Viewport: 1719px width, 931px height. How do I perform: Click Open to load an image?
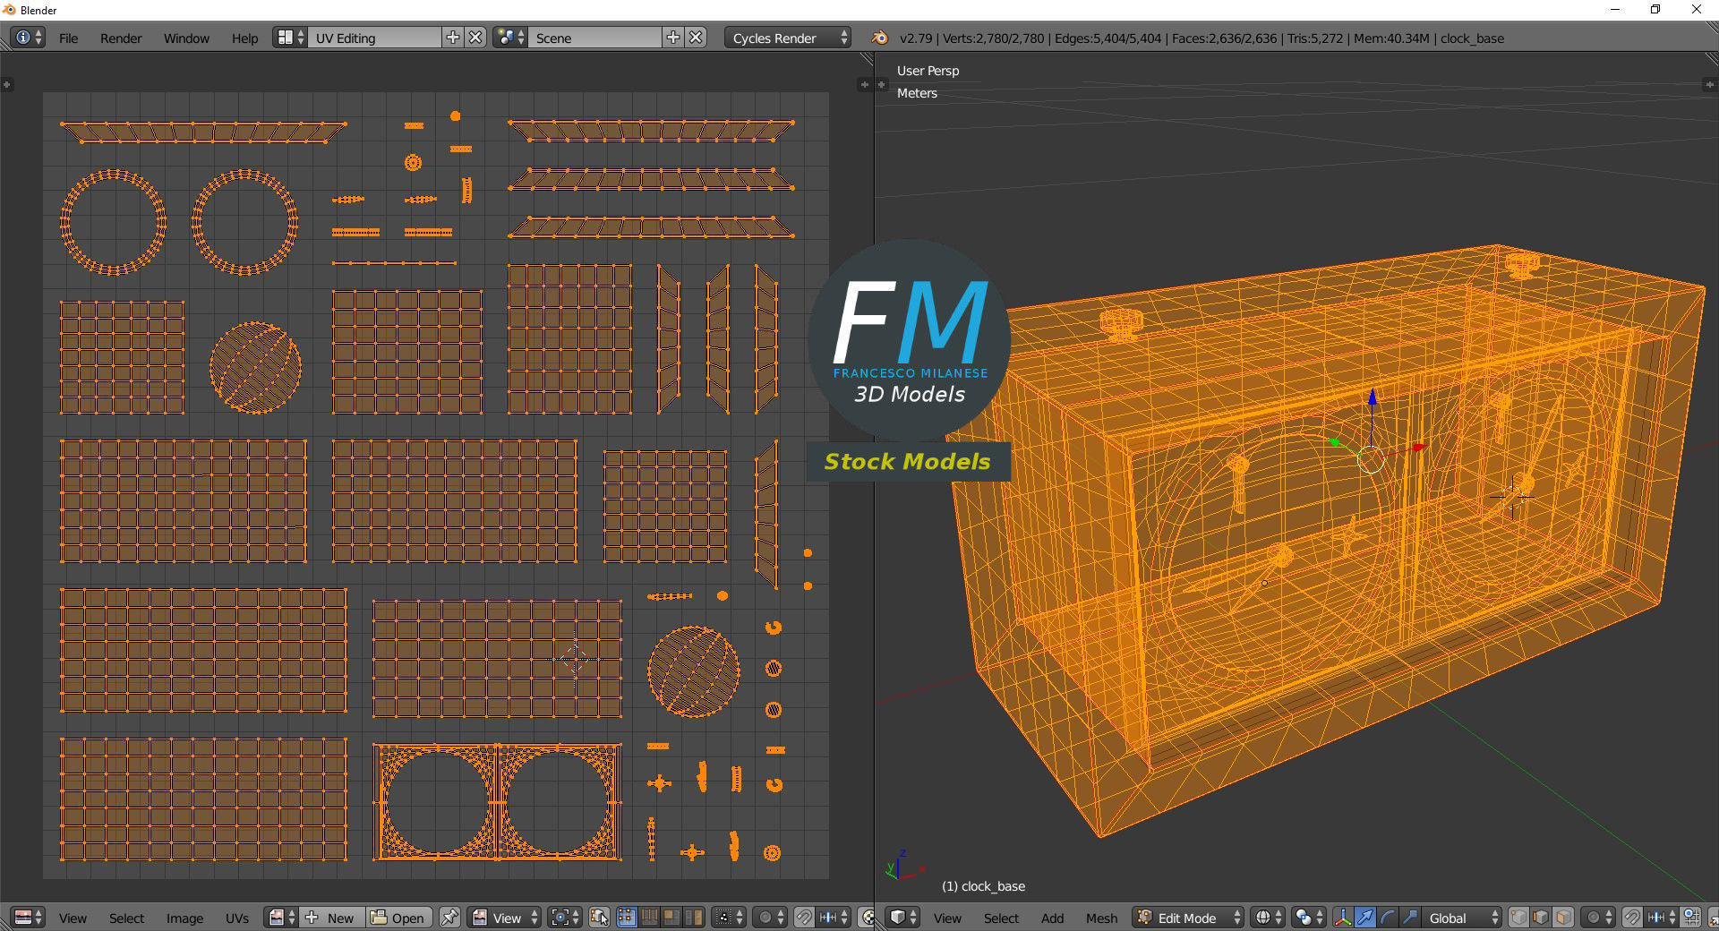click(x=399, y=918)
